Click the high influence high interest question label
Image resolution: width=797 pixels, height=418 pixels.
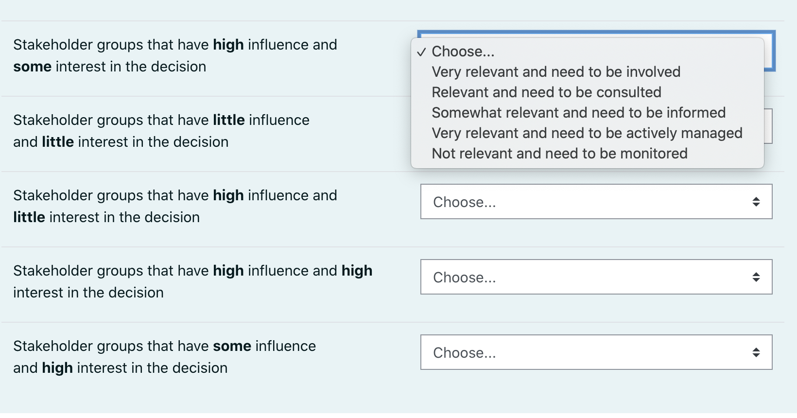193,281
